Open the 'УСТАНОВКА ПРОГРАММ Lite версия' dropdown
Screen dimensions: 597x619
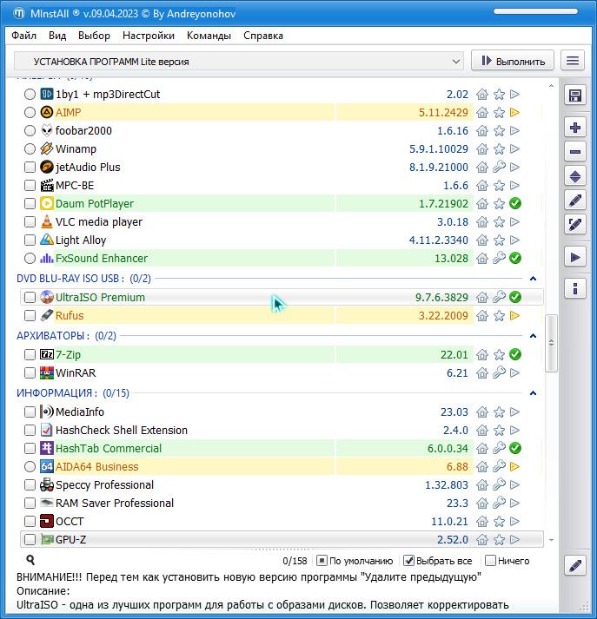click(239, 62)
